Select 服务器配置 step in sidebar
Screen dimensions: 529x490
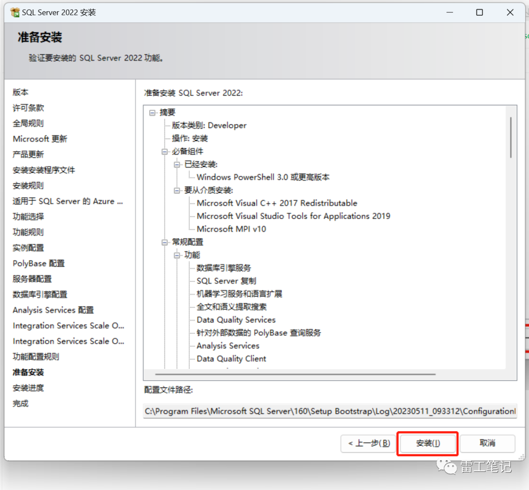32,279
